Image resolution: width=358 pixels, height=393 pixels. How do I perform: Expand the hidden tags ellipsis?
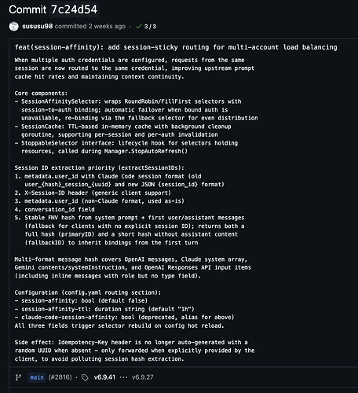point(123,377)
